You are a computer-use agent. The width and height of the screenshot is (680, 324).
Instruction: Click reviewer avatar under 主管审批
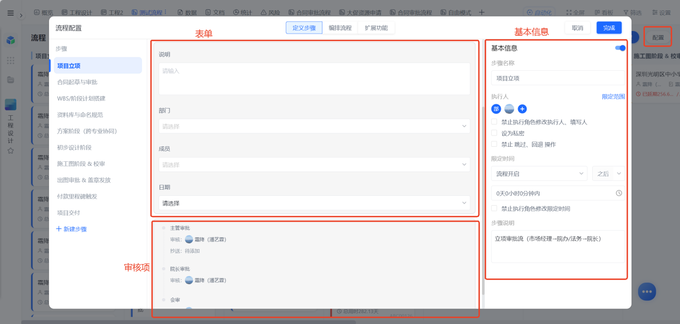coord(189,239)
